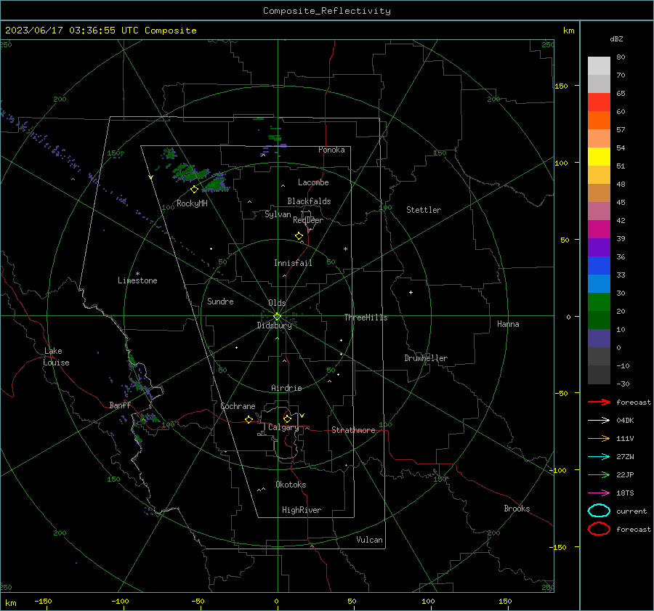Screen dimensions: 654x611
Task: Pick the Drumheller map label
Action: pos(426,358)
